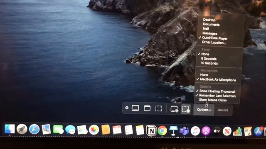266x149 pixels.
Task: Open Keynote podium icon in Dock
Action: pos(173,131)
